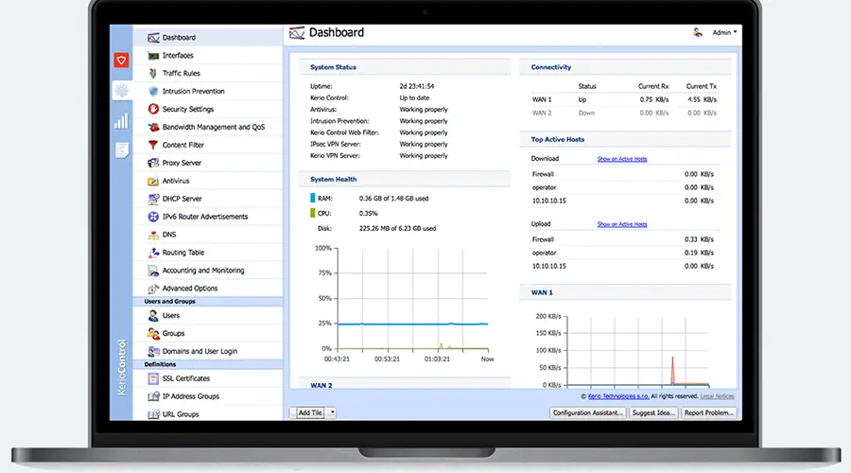Click the Download row for 10.10.10.15
Viewport: 851px width, 473px height.
pyautogui.click(x=624, y=201)
